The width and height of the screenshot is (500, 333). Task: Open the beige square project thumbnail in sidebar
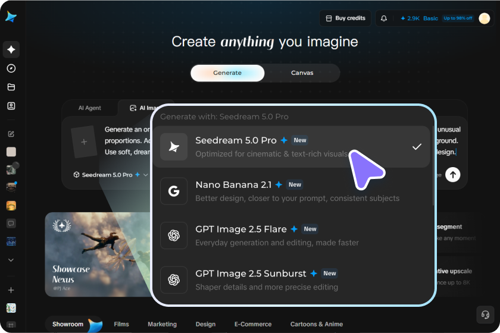[11, 152]
